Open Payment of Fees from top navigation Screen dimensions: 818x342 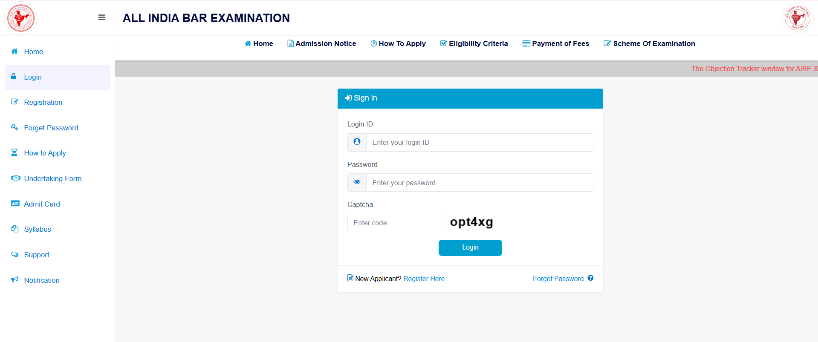tap(556, 43)
